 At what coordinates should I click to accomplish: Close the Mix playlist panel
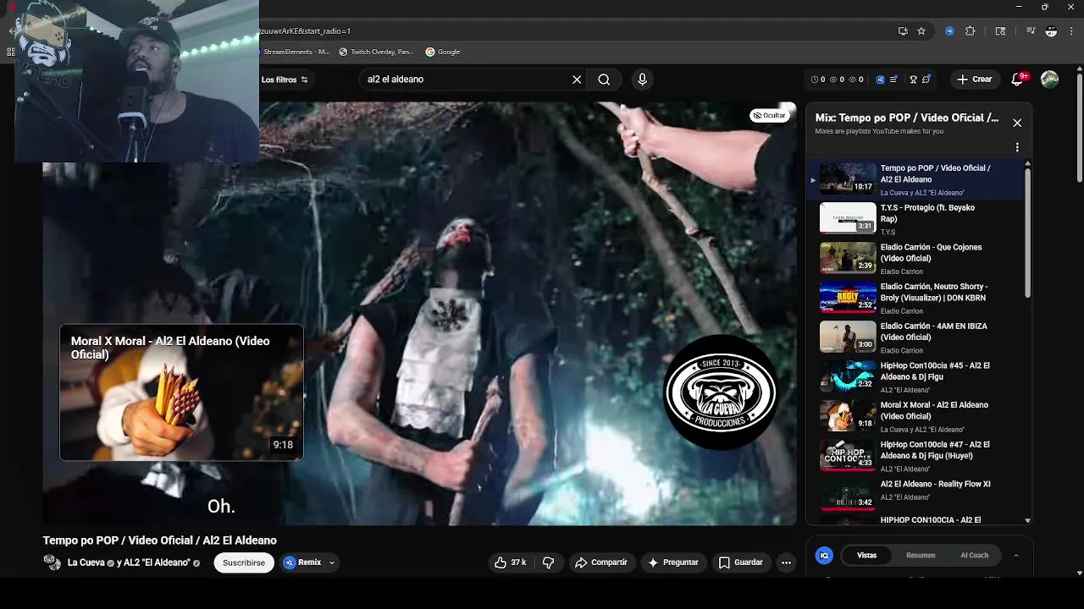[1017, 123]
